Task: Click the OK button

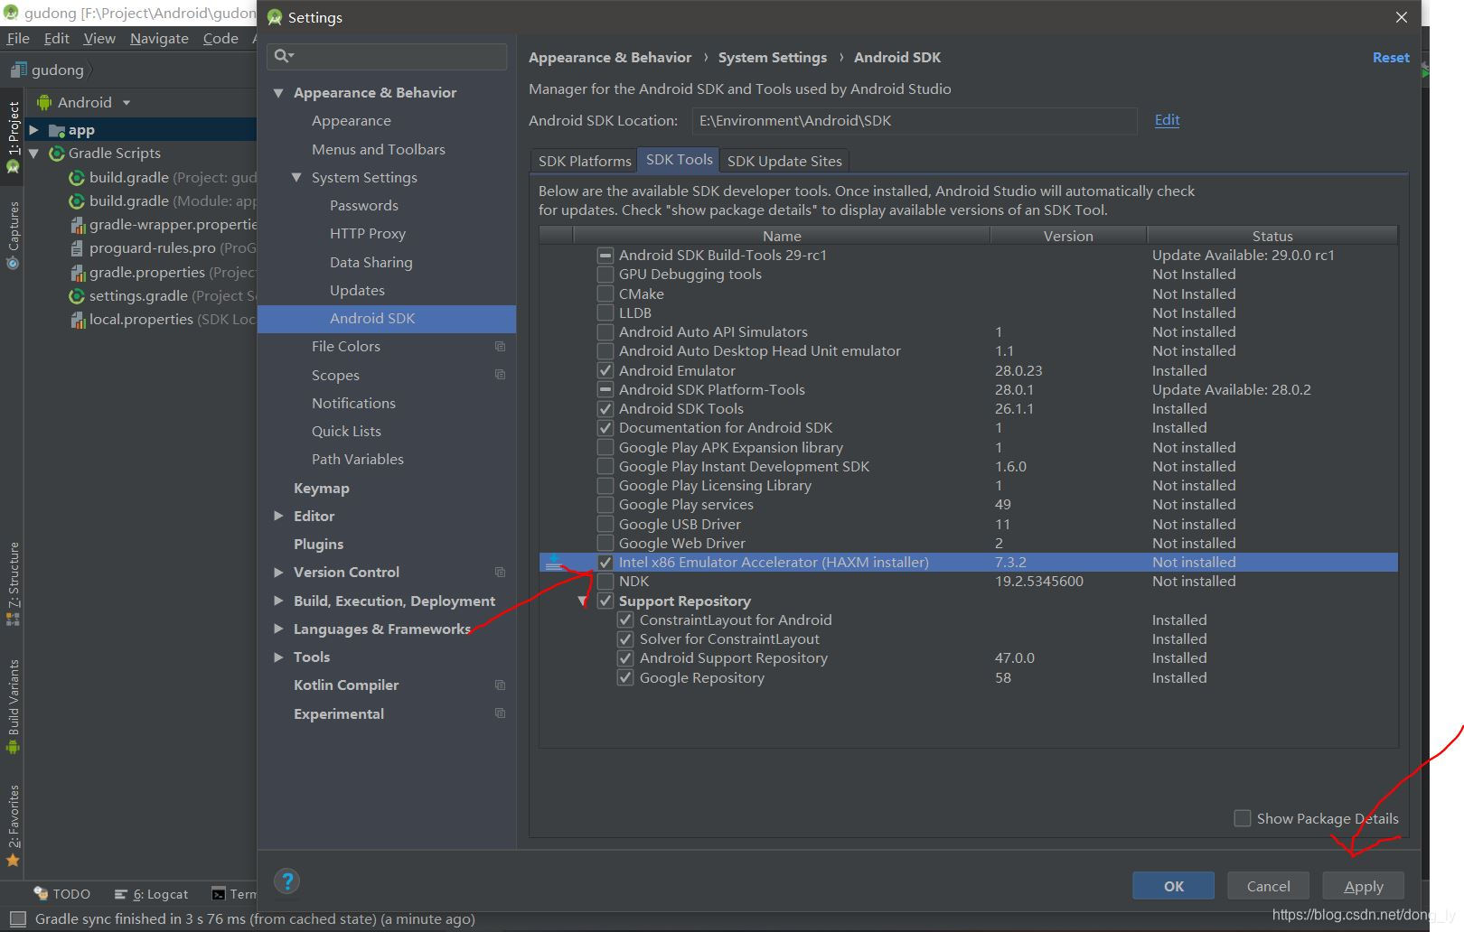Action: point(1173,886)
